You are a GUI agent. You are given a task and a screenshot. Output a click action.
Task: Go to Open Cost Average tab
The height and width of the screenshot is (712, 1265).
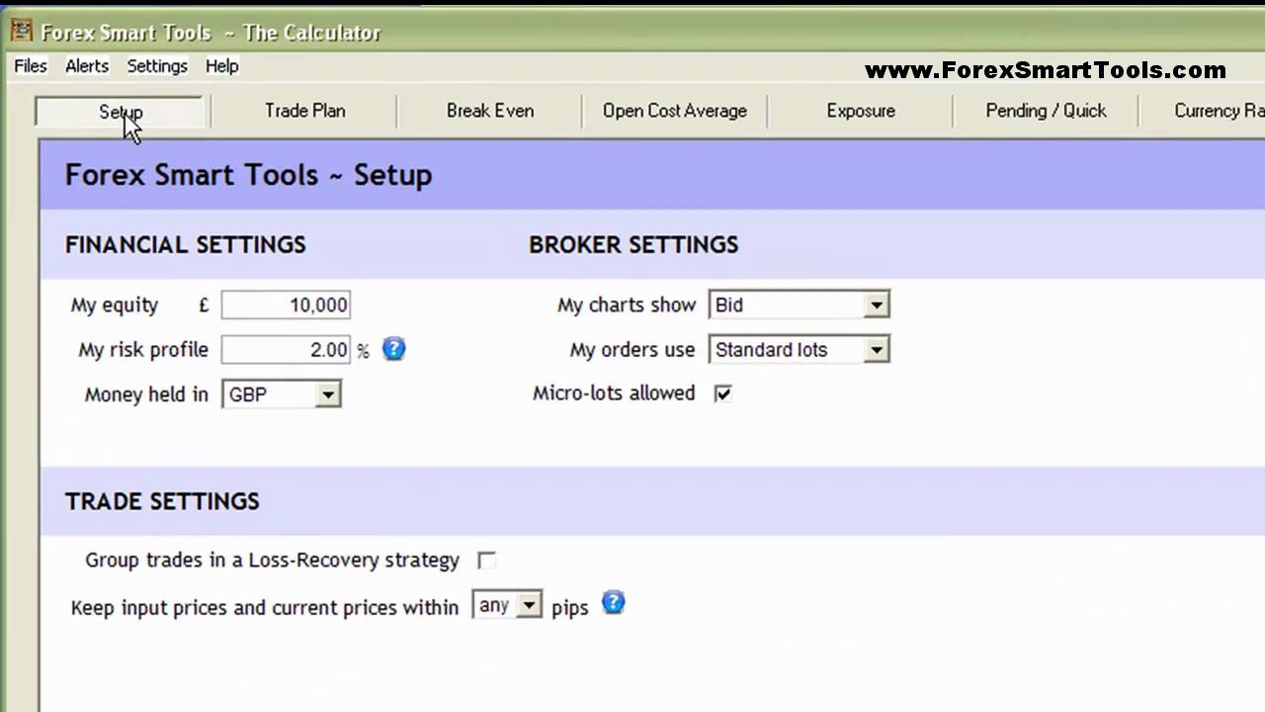(675, 111)
